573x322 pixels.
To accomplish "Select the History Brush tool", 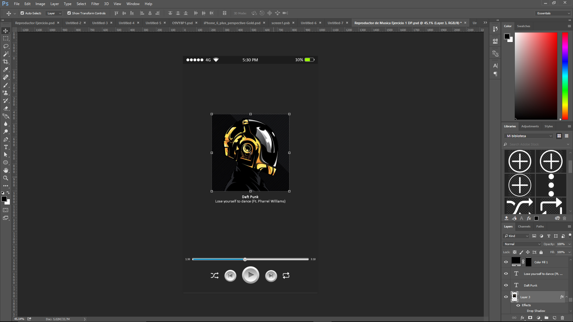I will (6, 100).
